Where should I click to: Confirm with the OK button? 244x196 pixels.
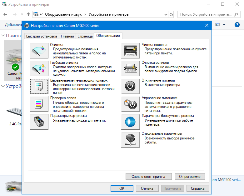(122, 188)
